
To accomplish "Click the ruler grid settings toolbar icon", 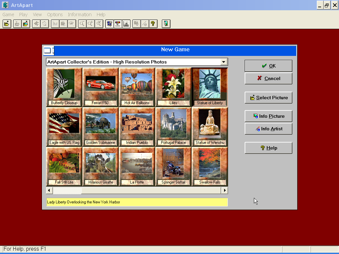I will [126, 23].
